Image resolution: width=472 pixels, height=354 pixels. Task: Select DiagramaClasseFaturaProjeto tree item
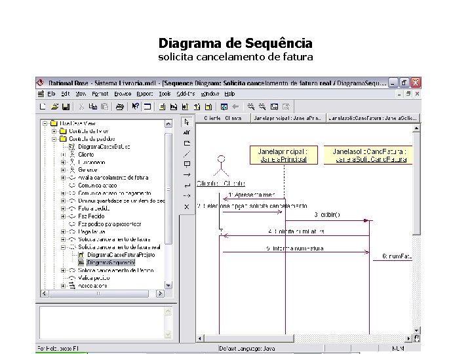(121, 255)
